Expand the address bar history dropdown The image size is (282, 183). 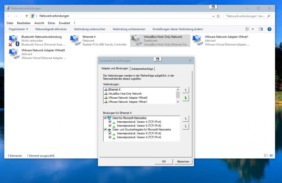coord(213,16)
